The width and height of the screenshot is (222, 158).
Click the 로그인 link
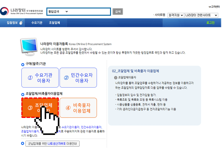point(210,23)
